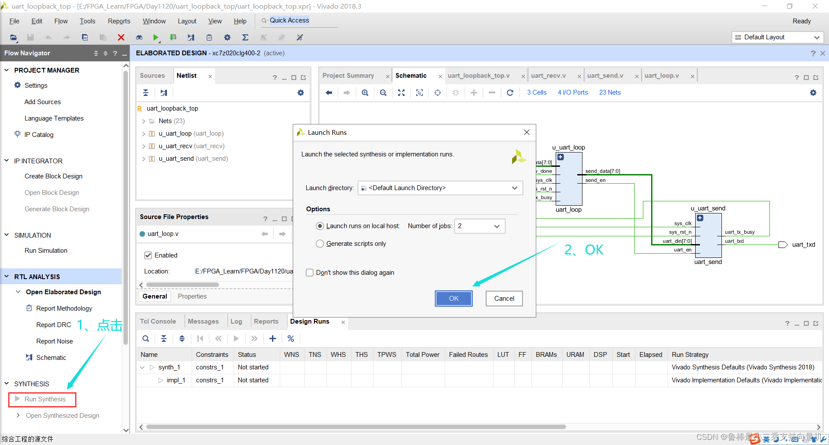Click Source File Properties horizontal scrollbar
Screen dimensions: 829x445
(x=182, y=285)
